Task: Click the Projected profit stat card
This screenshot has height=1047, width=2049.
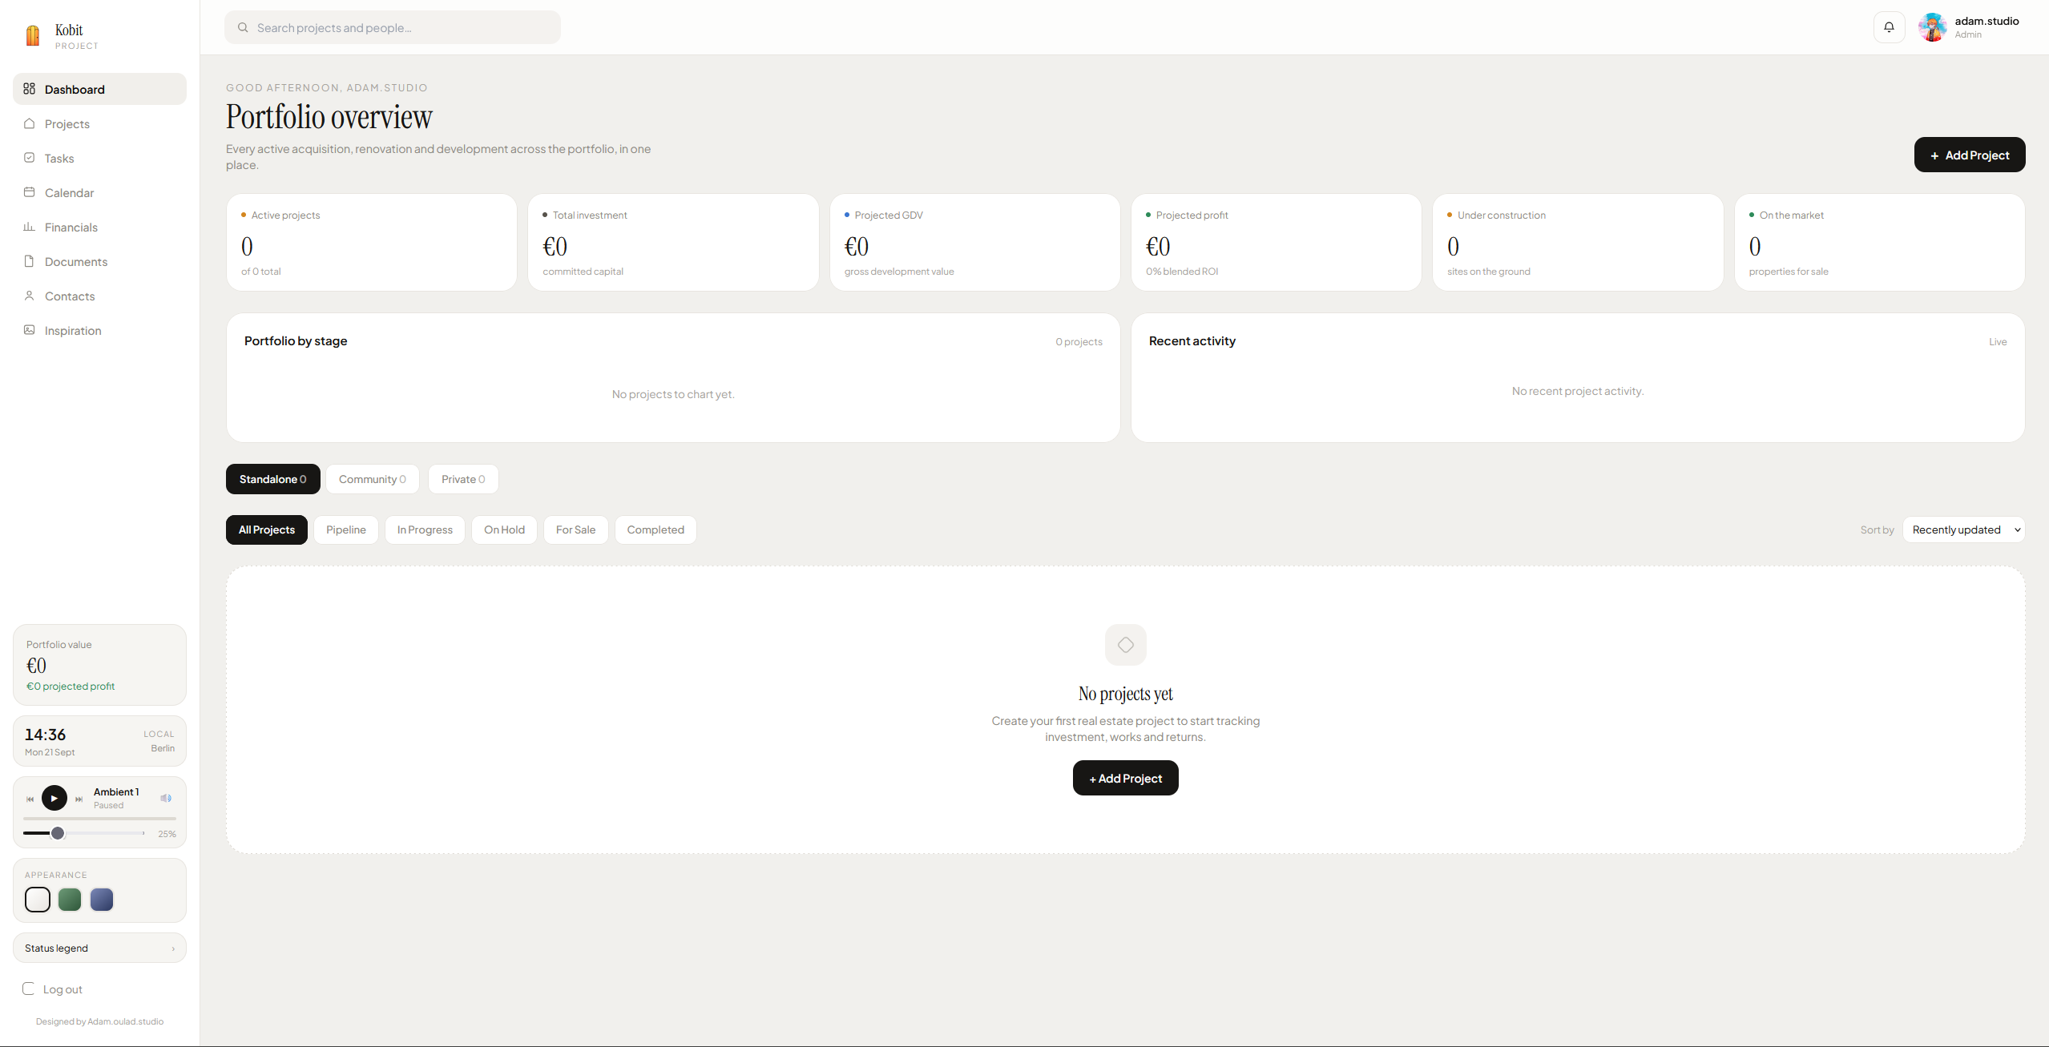Action: click(1277, 242)
